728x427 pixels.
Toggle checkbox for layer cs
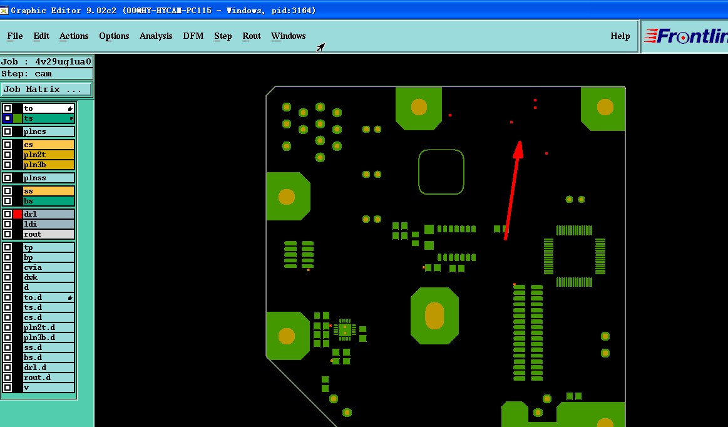point(8,145)
